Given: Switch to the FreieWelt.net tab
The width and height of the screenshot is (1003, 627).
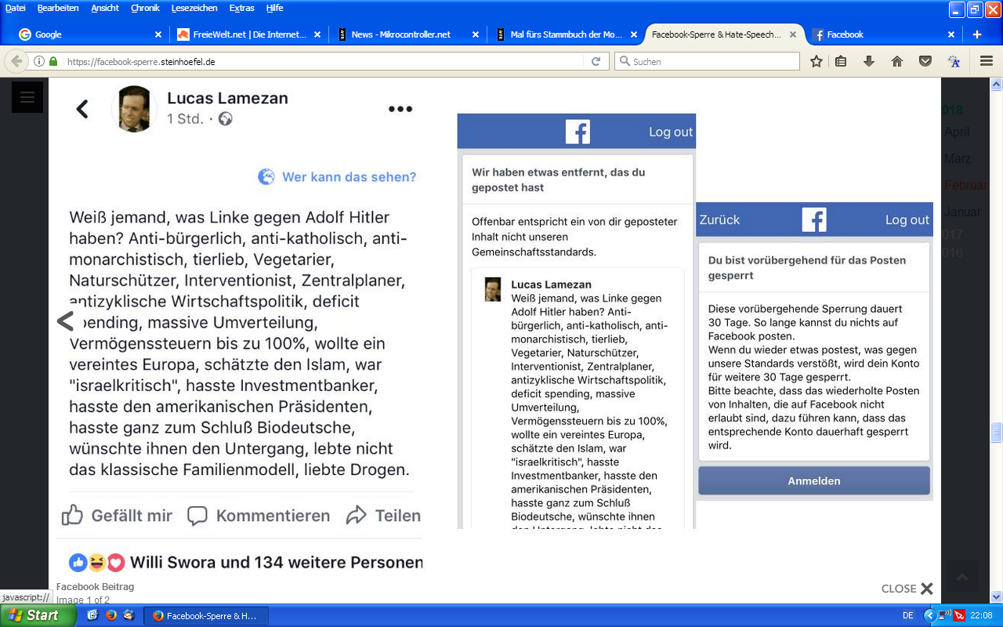Looking at the screenshot, I should [x=248, y=34].
